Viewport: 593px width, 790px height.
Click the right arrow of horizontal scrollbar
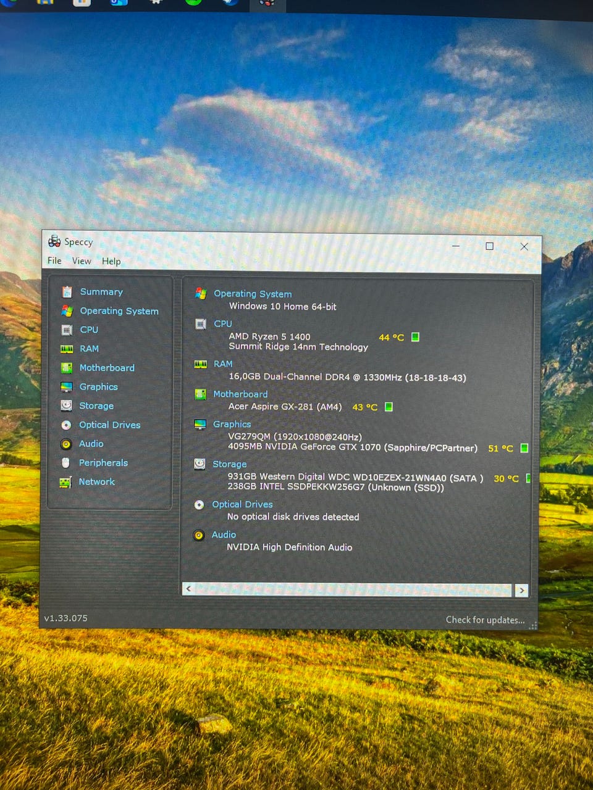[x=521, y=591]
